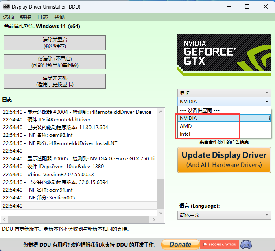
Task: Open the 链接 menu
Action: pyautogui.click(x=26, y=17)
